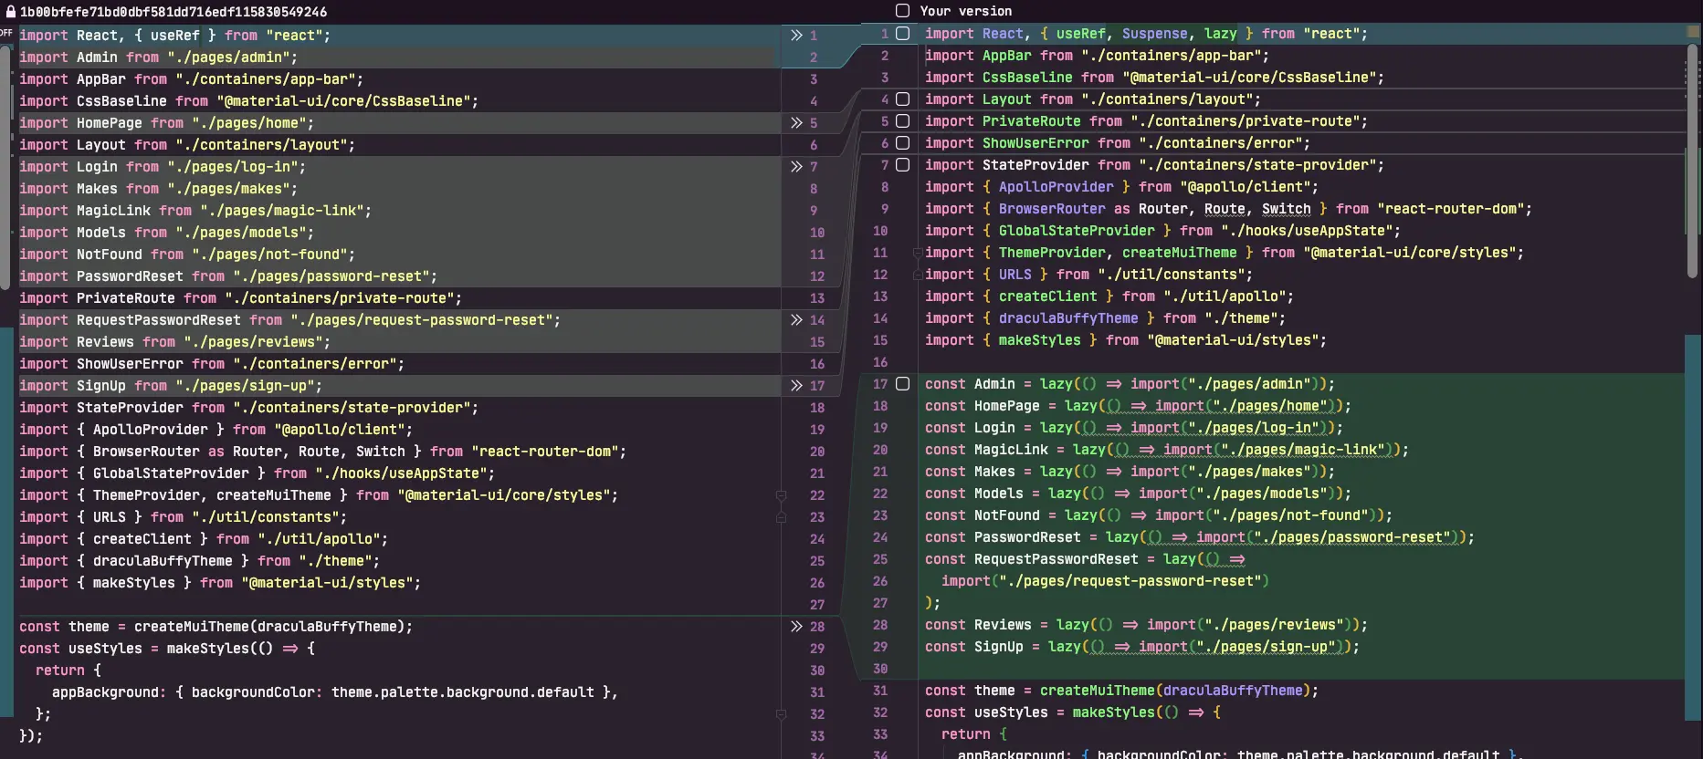This screenshot has height=759, width=1703.
Task: Include the Layout import change checkbox at line 4
Action: (x=902, y=99)
